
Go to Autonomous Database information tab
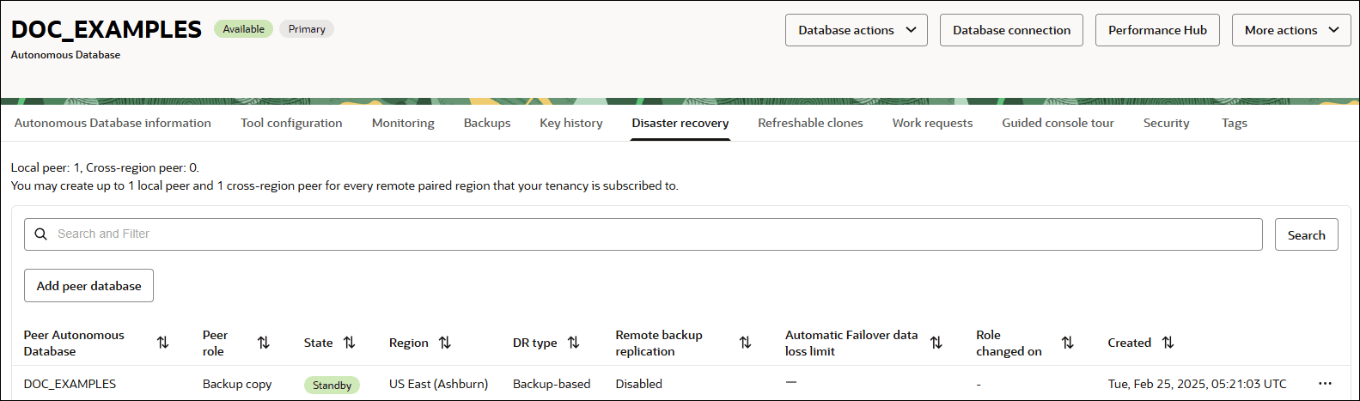coord(113,123)
